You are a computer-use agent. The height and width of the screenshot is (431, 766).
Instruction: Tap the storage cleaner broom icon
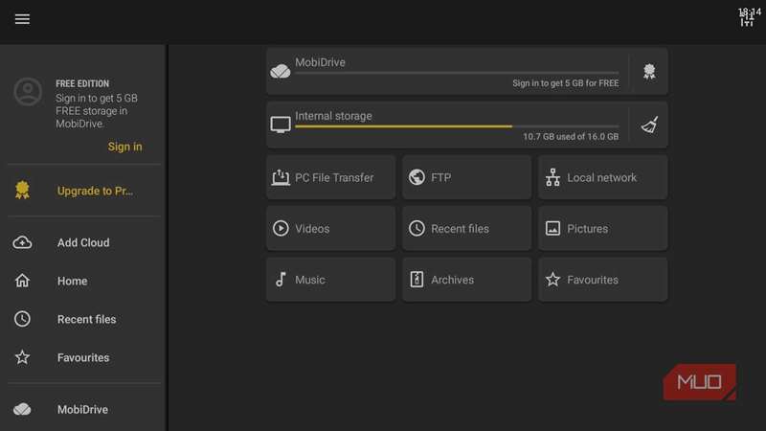[x=649, y=125]
